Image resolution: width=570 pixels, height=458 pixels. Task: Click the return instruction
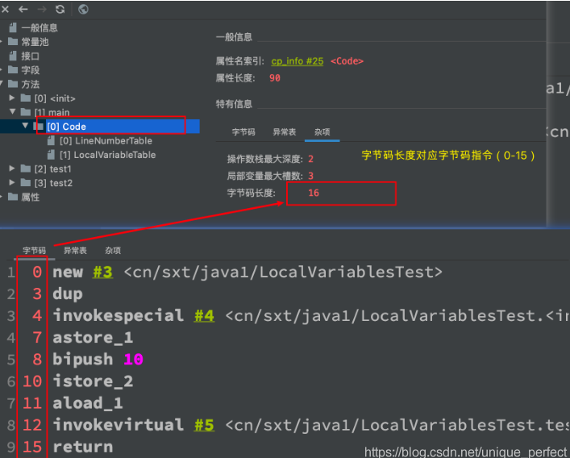[x=83, y=447]
